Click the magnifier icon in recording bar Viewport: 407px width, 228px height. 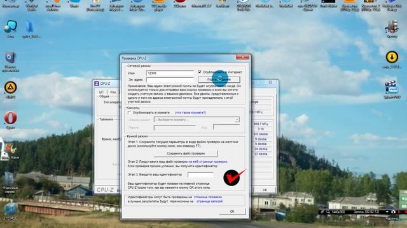pos(328,212)
